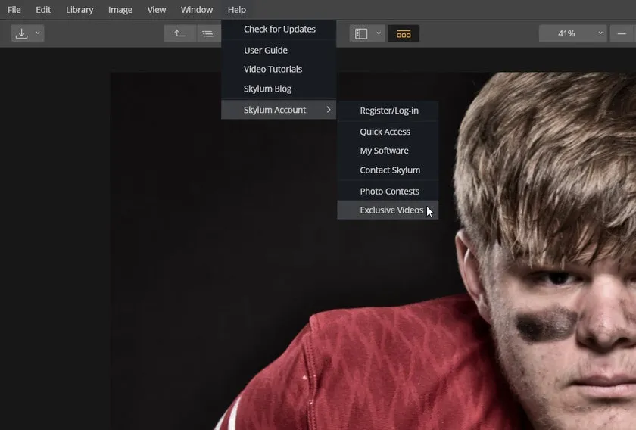Open the File menu

14,10
